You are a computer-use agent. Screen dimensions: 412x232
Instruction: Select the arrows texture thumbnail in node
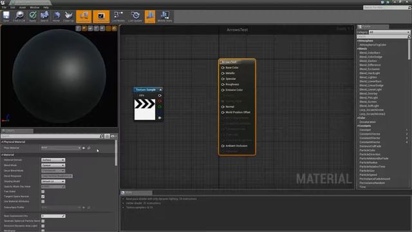click(x=145, y=110)
